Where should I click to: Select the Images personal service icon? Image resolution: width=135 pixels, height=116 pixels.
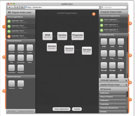click(x=30, y=48)
